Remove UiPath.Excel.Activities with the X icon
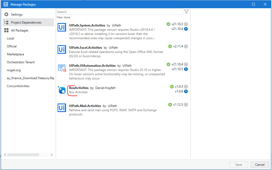This screenshot has height=170, width=272. (186, 46)
